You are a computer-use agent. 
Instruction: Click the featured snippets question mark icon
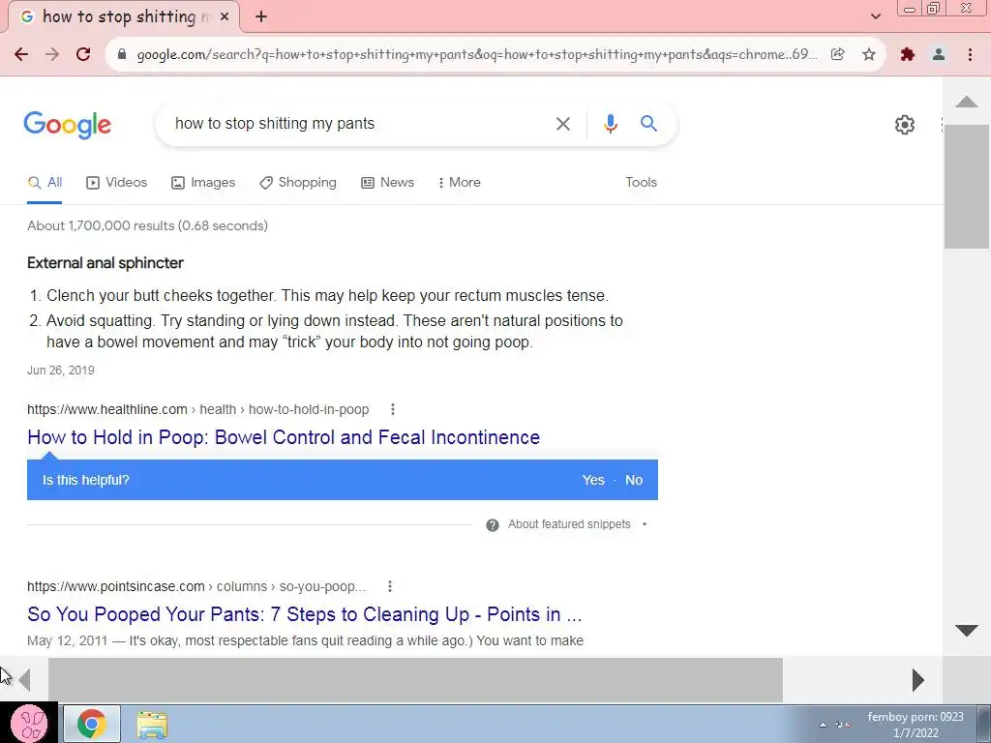click(x=493, y=525)
